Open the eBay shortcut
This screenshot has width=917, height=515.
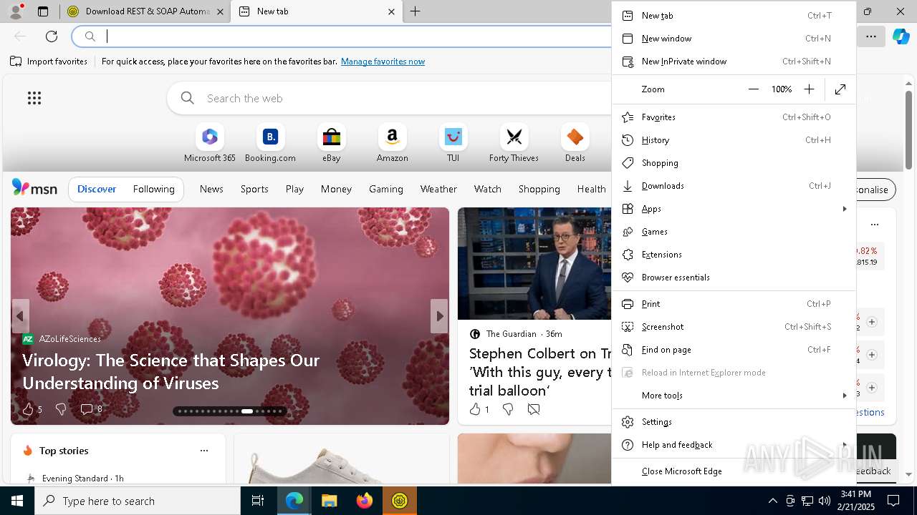coord(331,143)
